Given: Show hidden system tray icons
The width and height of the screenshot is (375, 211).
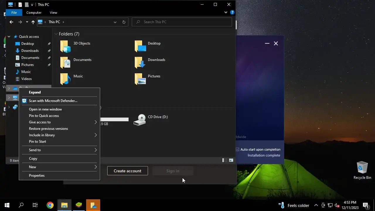Looking at the screenshot, I should click(x=316, y=205).
